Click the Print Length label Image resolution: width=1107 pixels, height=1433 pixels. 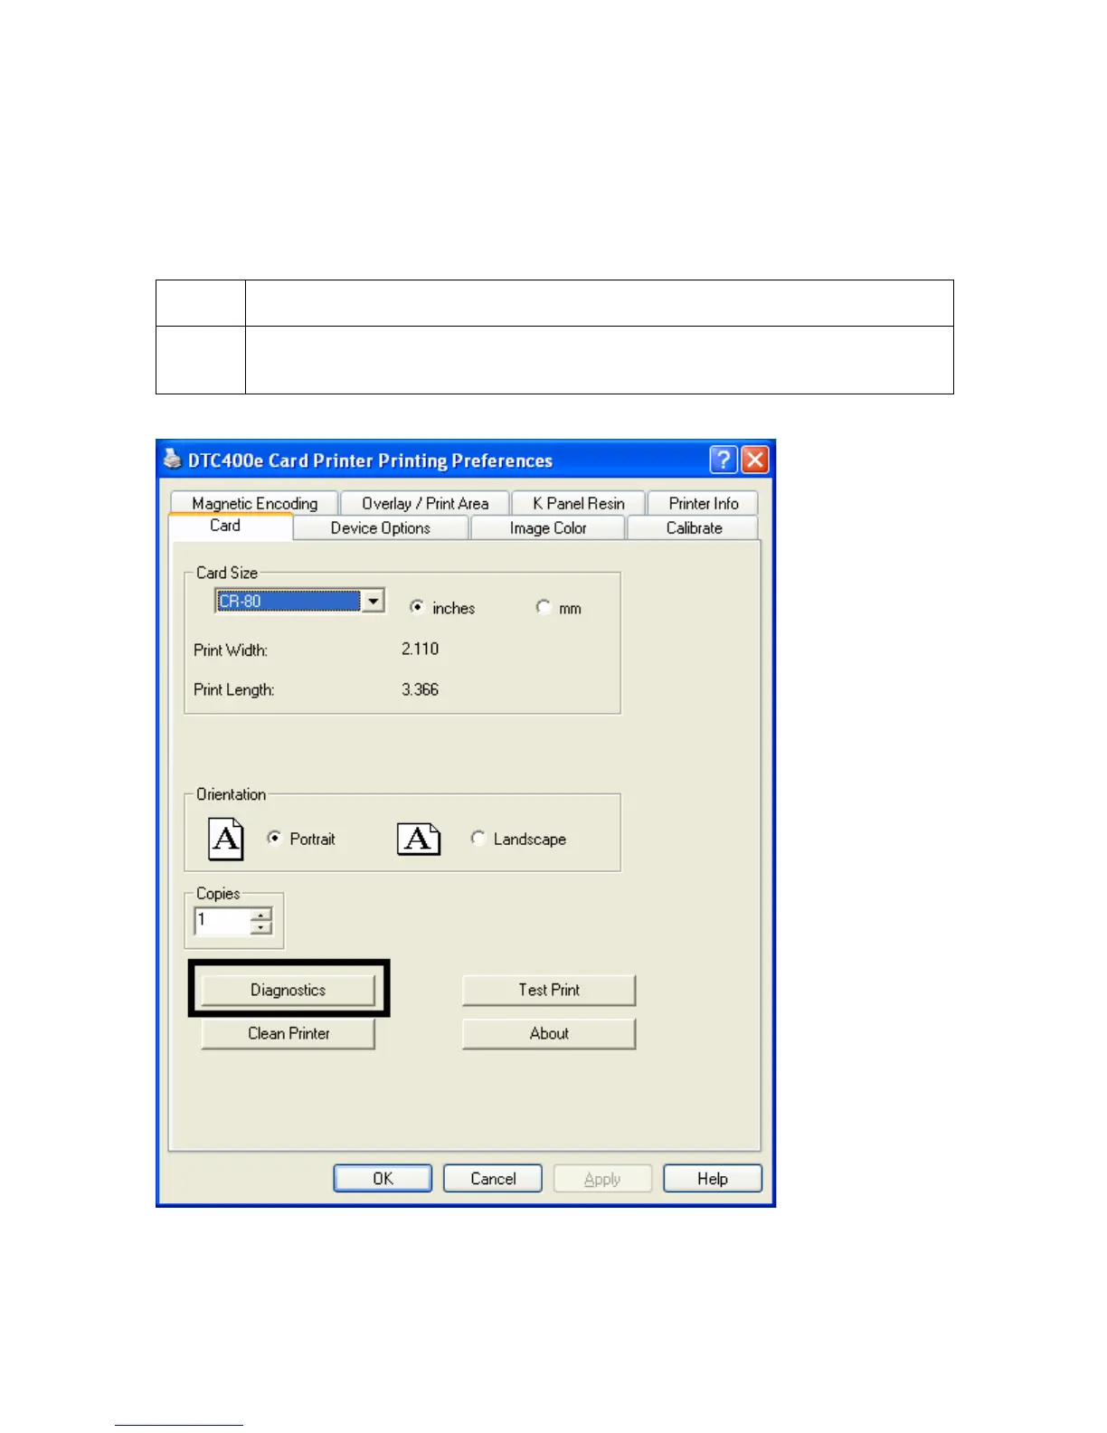pos(233,690)
